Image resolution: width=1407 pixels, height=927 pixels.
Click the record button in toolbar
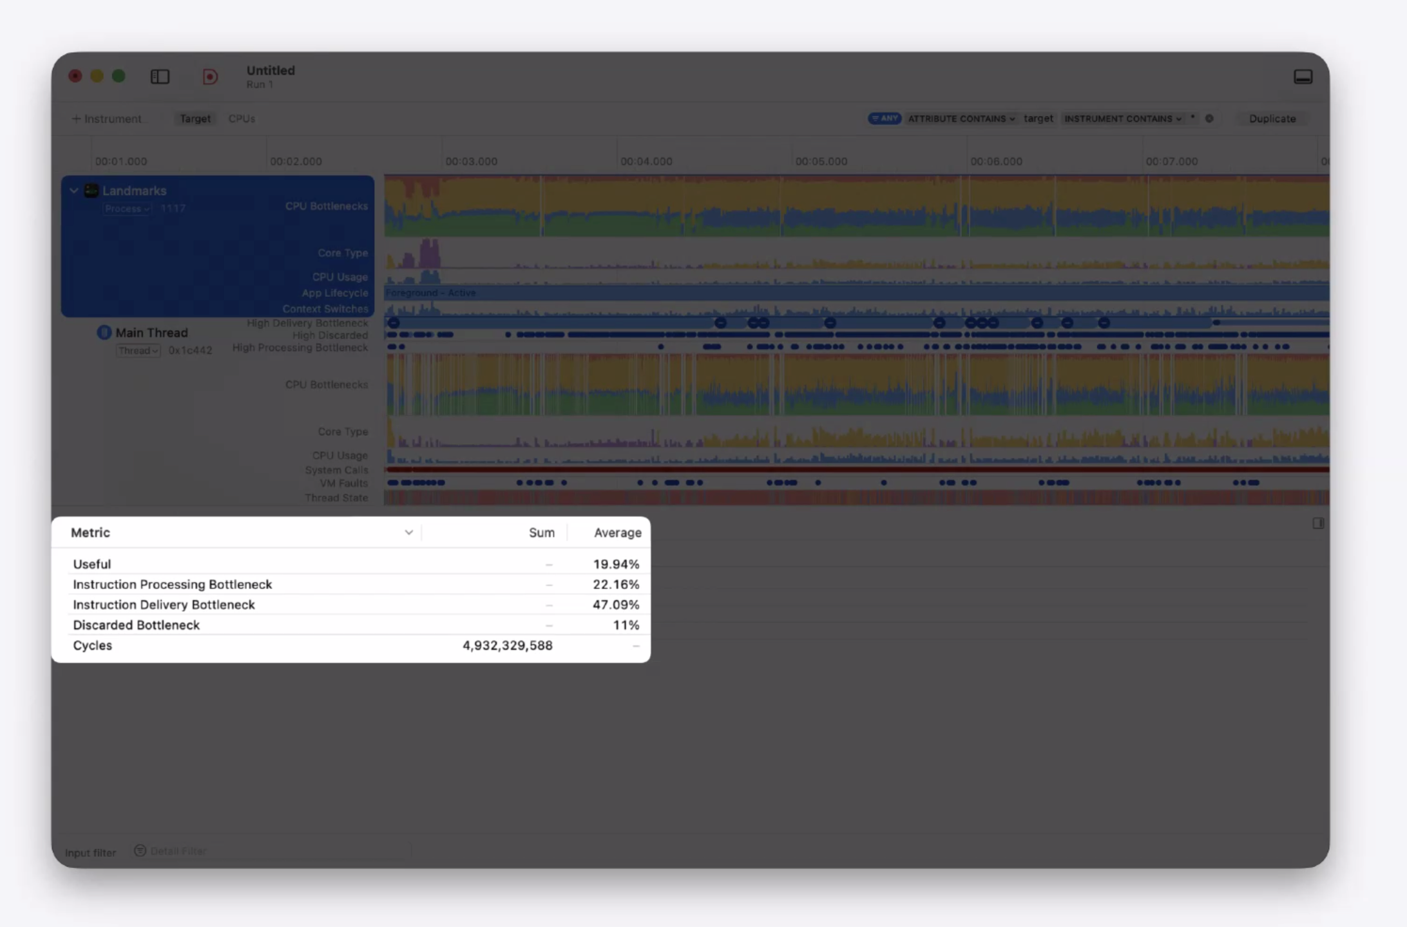click(210, 77)
